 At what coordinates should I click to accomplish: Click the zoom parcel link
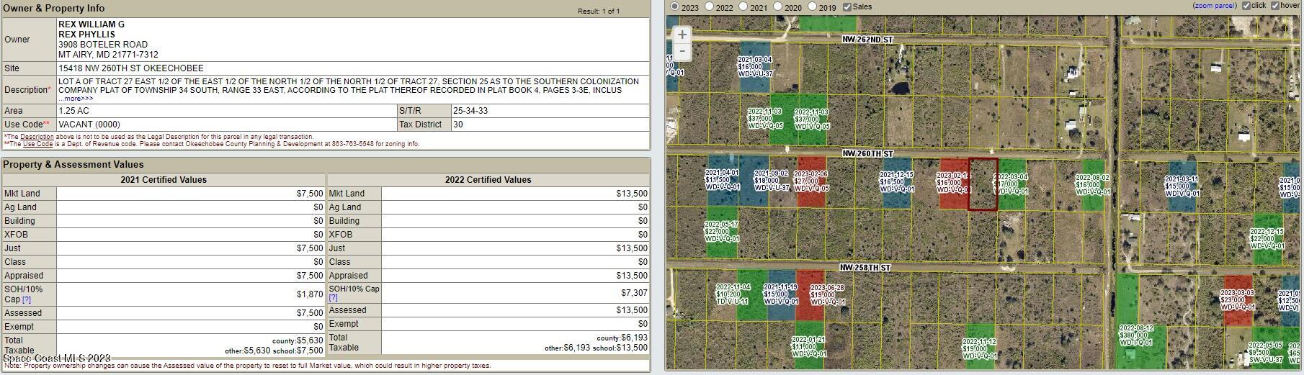(x=1215, y=6)
